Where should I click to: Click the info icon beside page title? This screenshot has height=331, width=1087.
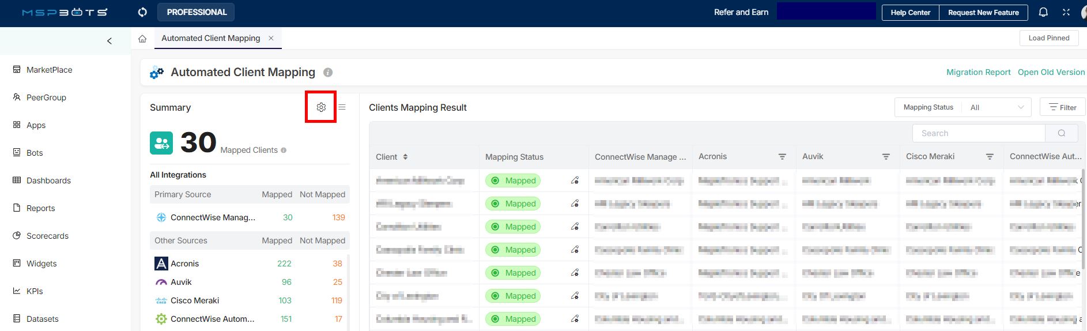point(328,73)
